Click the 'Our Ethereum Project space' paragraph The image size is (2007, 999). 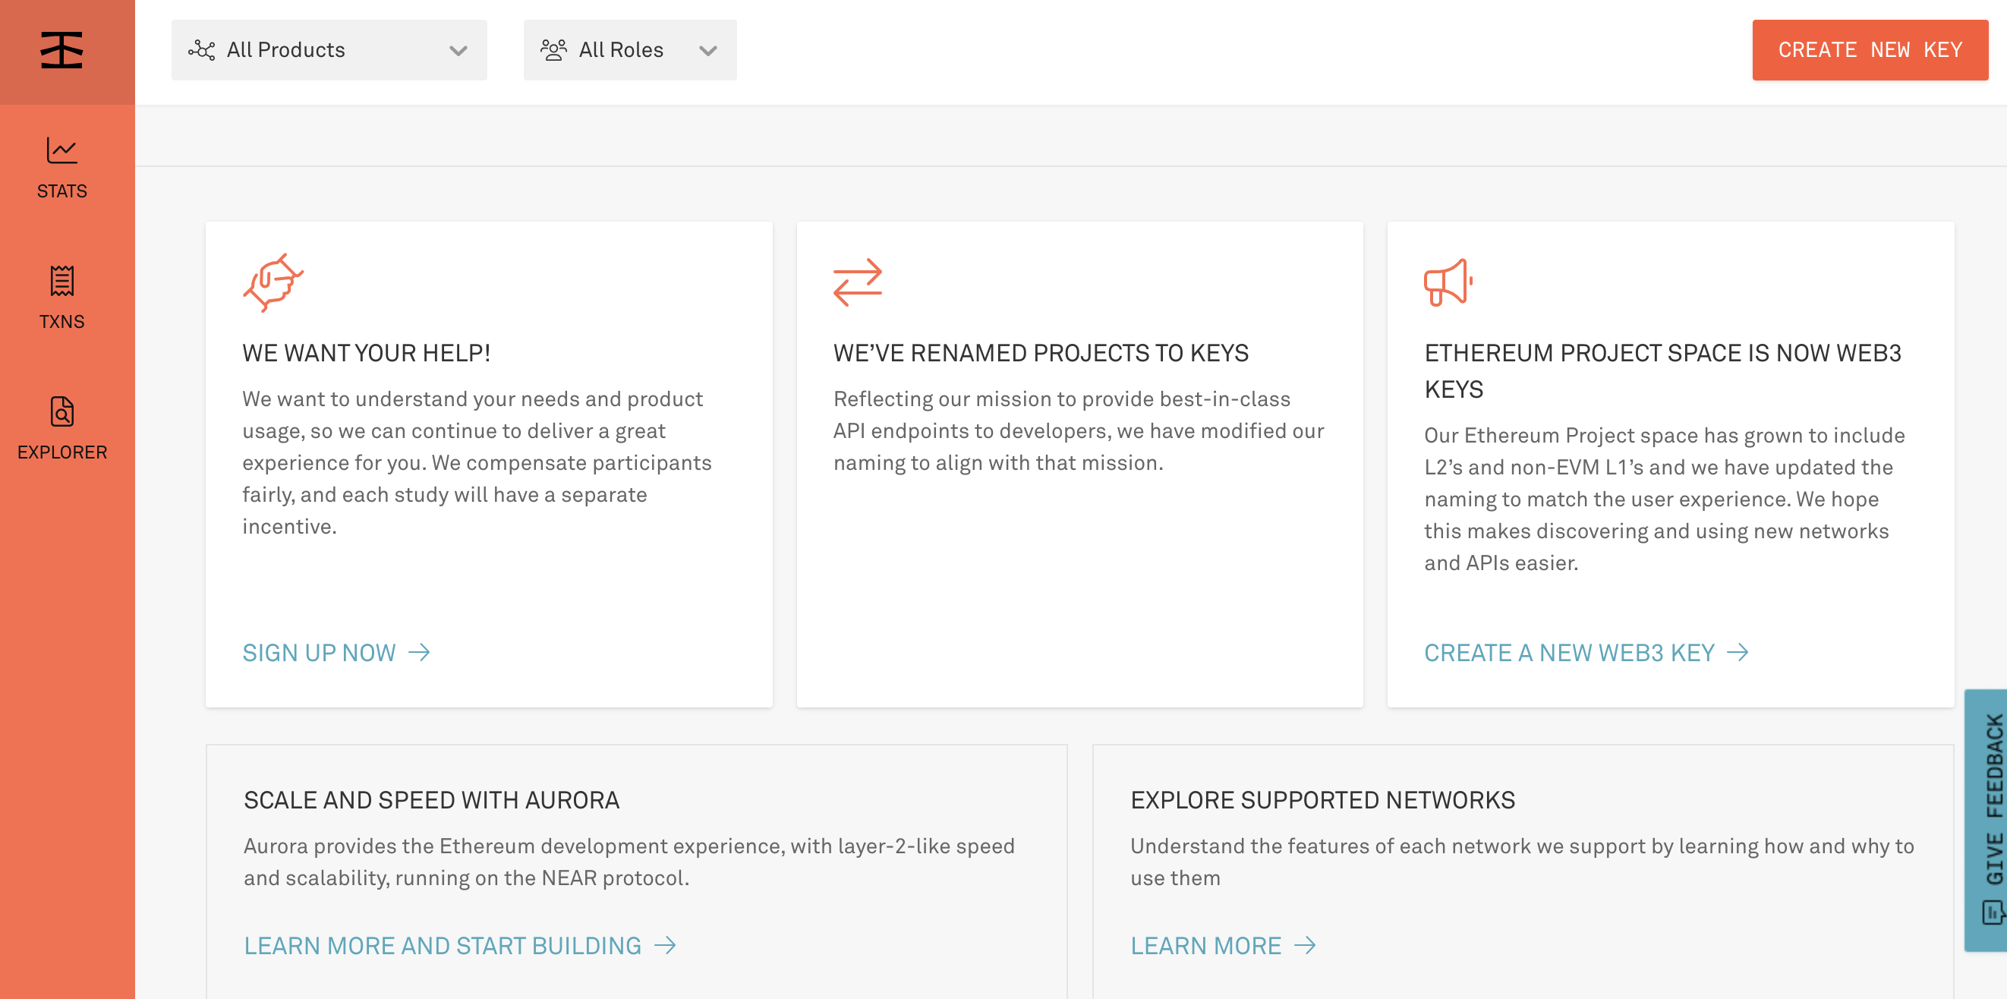point(1664,499)
